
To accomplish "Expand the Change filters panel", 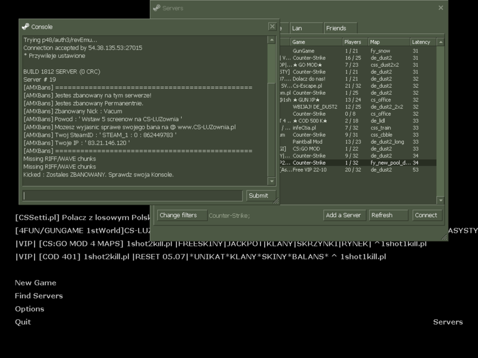I will [182, 215].
